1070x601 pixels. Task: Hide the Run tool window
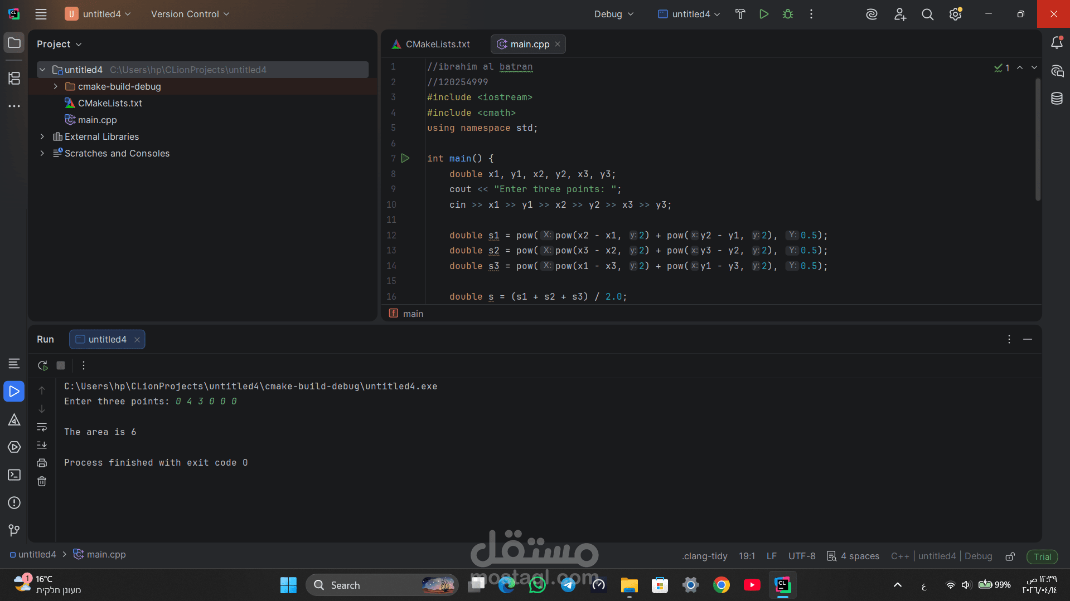[1028, 339]
